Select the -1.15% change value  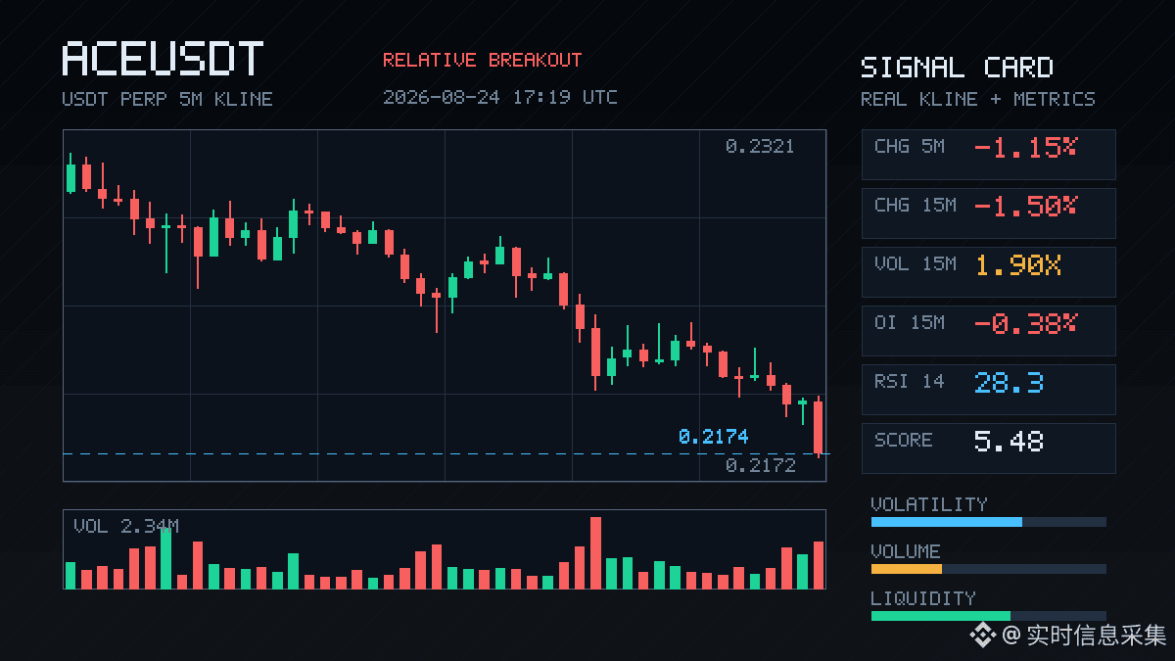(x=1025, y=148)
